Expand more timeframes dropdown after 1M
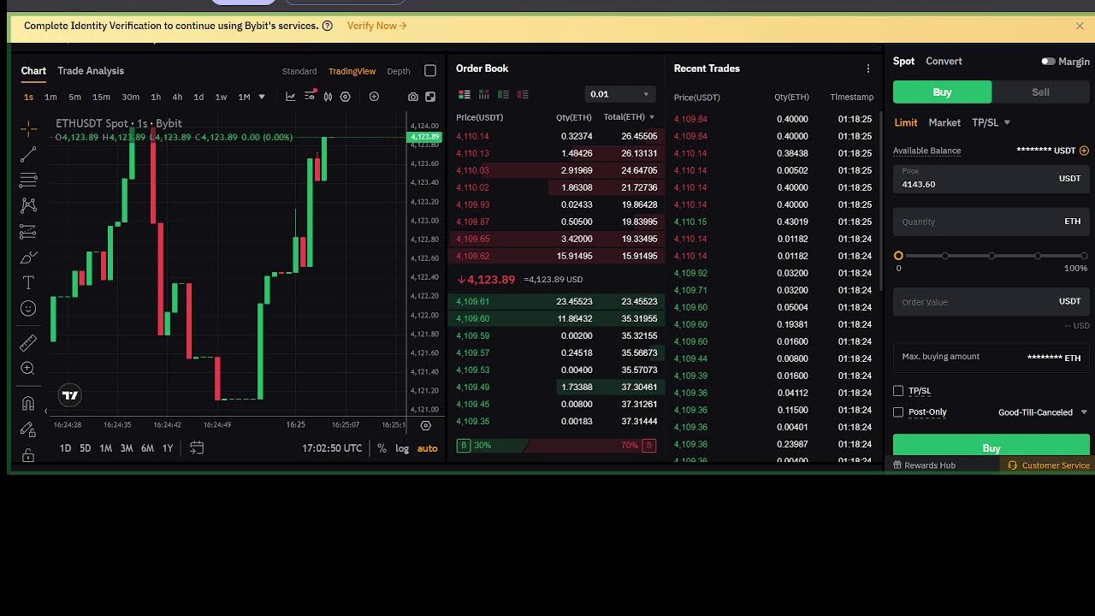The height and width of the screenshot is (616, 1095). point(262,97)
